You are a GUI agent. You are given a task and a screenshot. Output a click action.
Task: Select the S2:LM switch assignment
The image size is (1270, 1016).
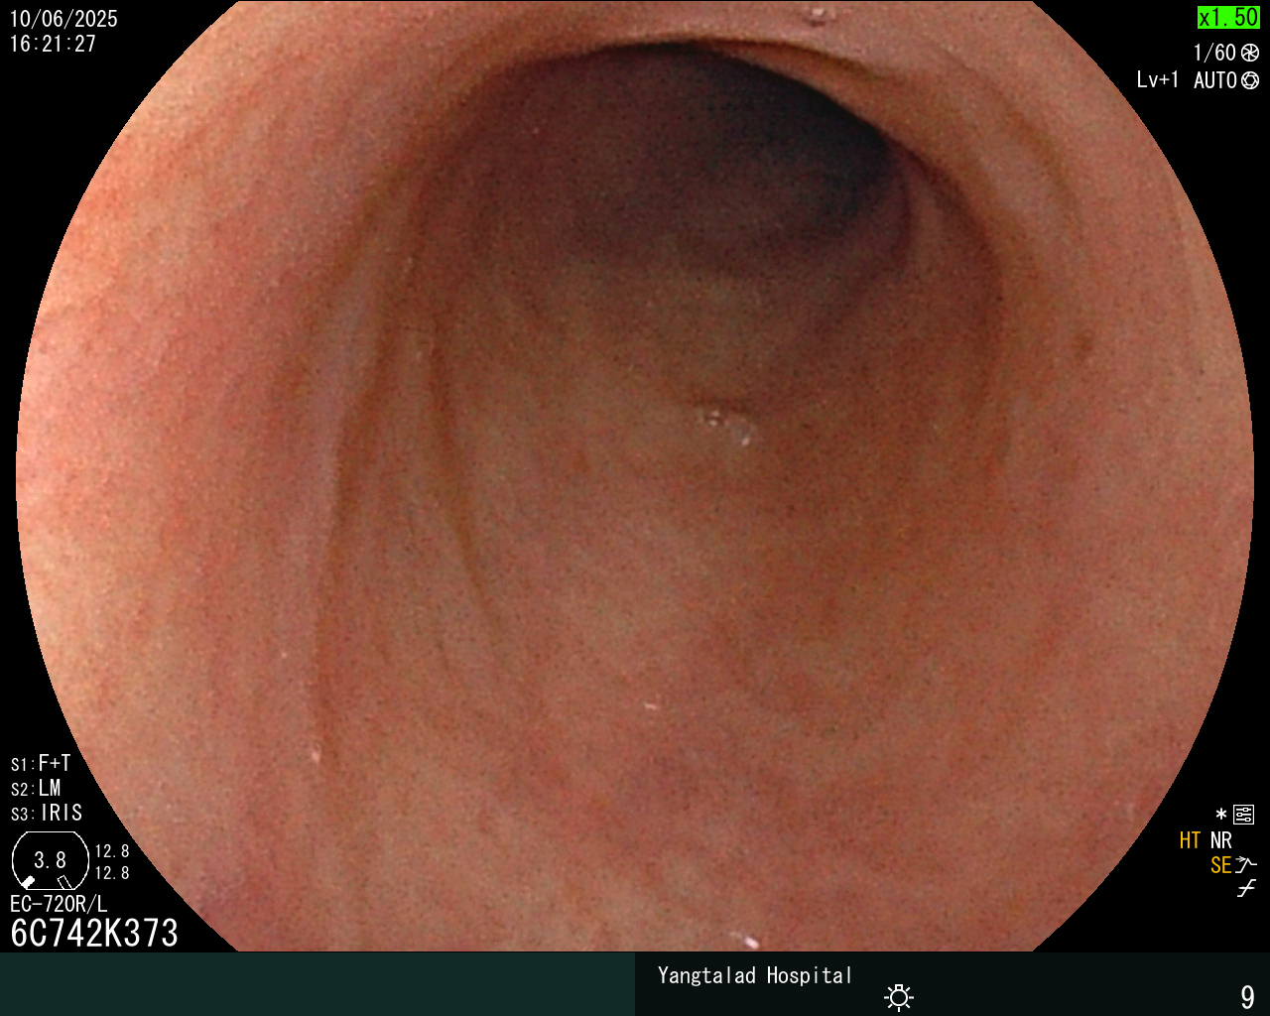pos(36,788)
